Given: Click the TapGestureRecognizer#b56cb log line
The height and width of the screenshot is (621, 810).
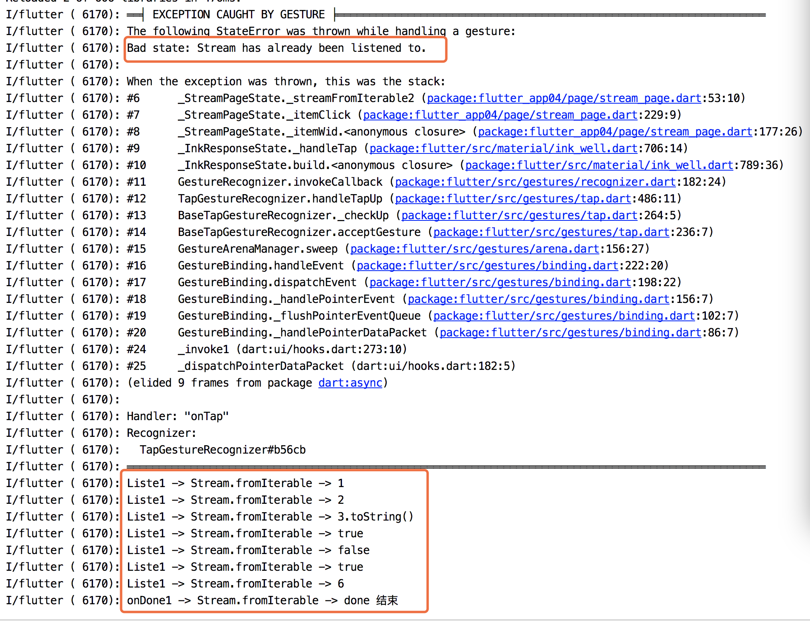Looking at the screenshot, I should pos(222,450).
